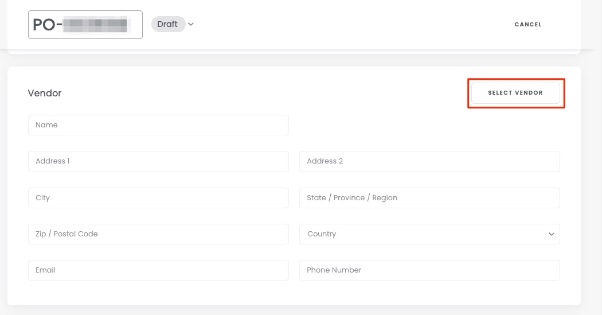Click the Phone Number field
Screen dimensions: 602x315
(x=429, y=270)
